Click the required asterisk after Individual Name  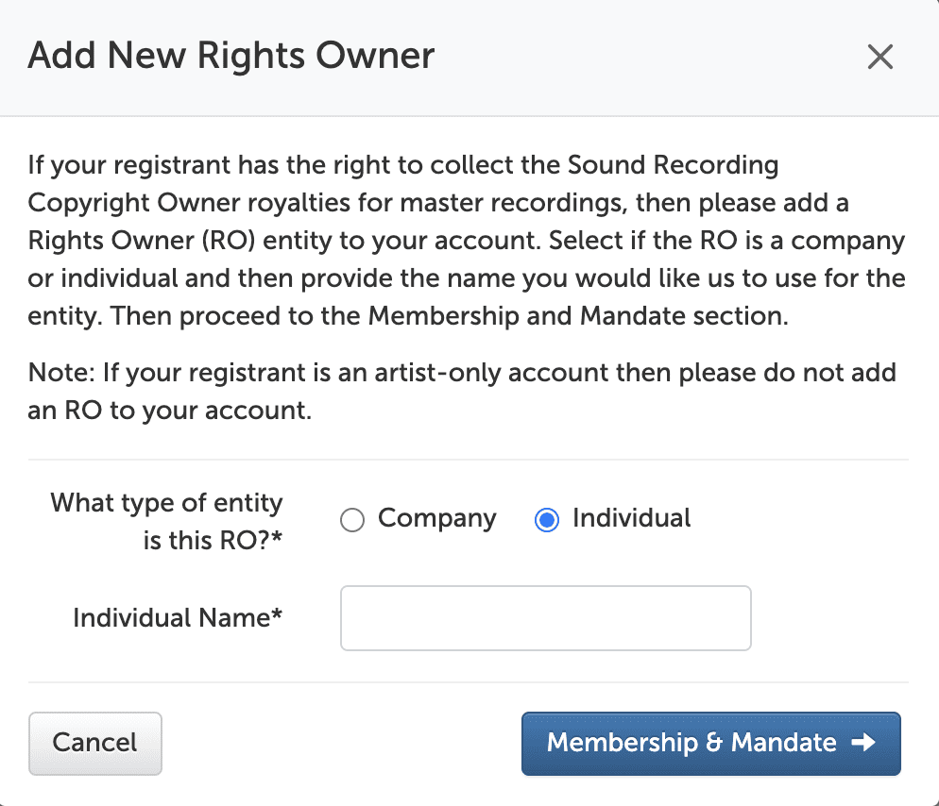(278, 618)
